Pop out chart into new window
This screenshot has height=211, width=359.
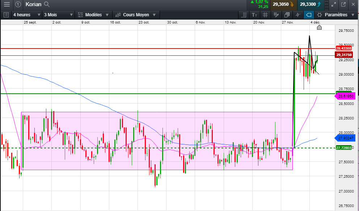click(x=343, y=4)
